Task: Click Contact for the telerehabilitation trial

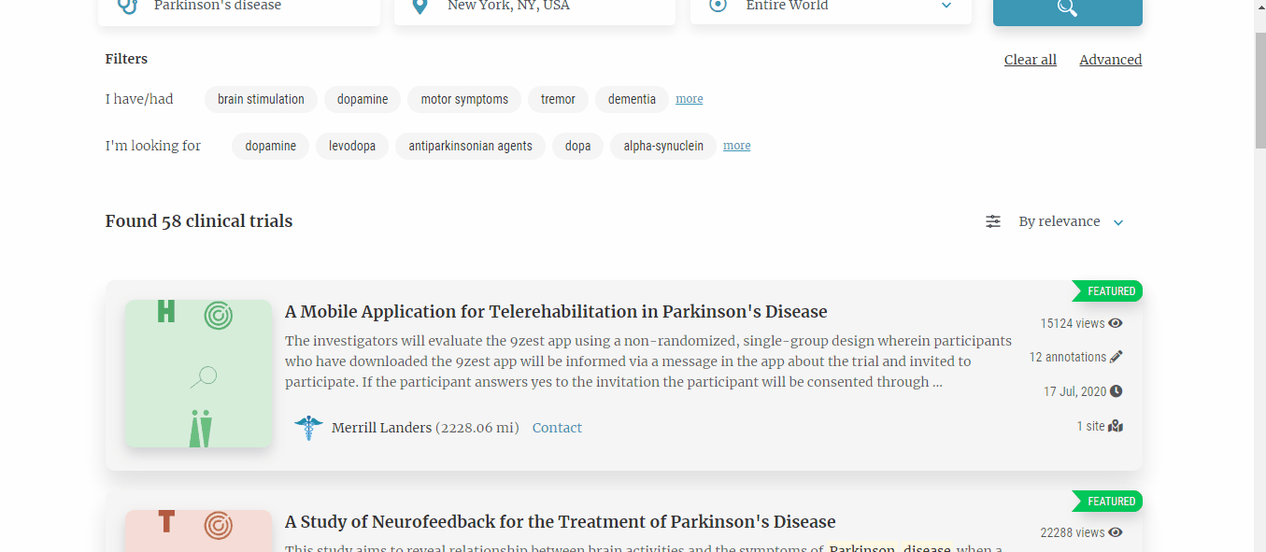Action: click(557, 427)
